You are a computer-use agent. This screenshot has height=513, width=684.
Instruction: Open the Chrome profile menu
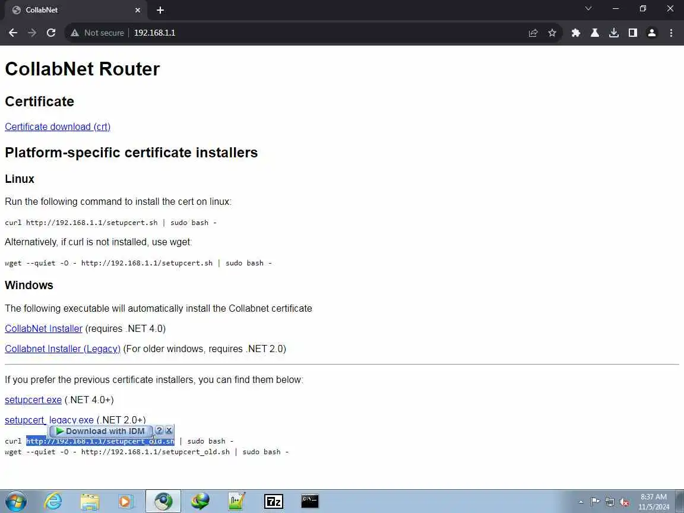click(x=652, y=33)
